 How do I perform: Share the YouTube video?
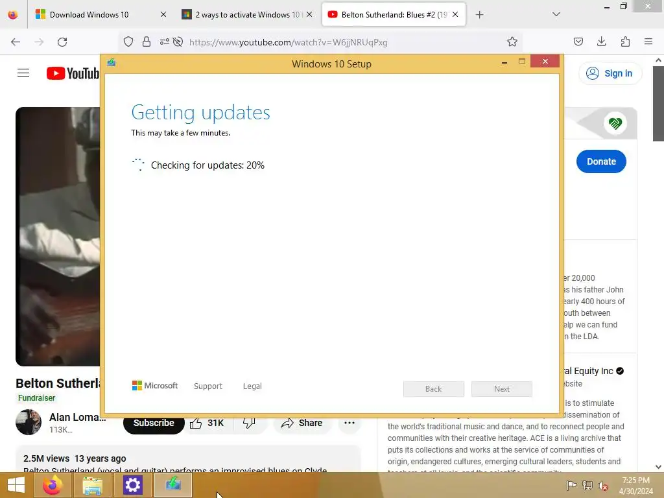302,423
